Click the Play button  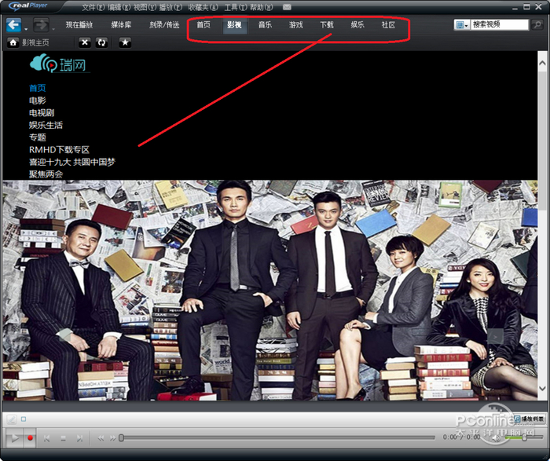[14, 438]
